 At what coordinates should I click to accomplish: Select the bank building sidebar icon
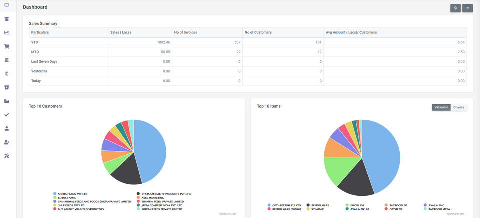tap(6, 60)
